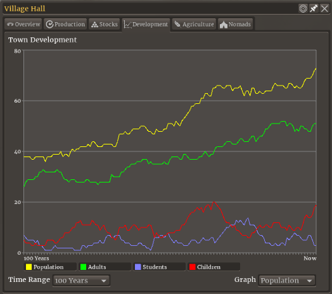The width and height of the screenshot is (332, 294).
Task: Open the Graph type dropdown
Action: (x=287, y=281)
